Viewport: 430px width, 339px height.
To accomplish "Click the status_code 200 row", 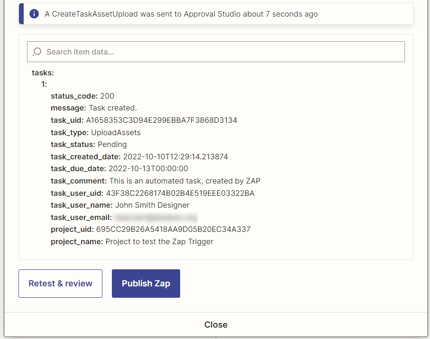I will click(x=82, y=96).
